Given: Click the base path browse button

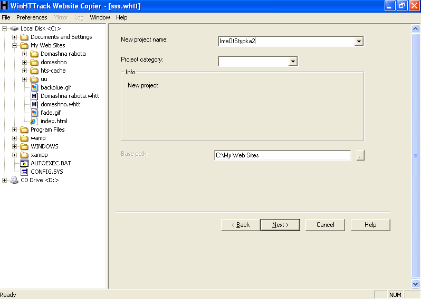Looking at the screenshot, I should (x=360, y=155).
